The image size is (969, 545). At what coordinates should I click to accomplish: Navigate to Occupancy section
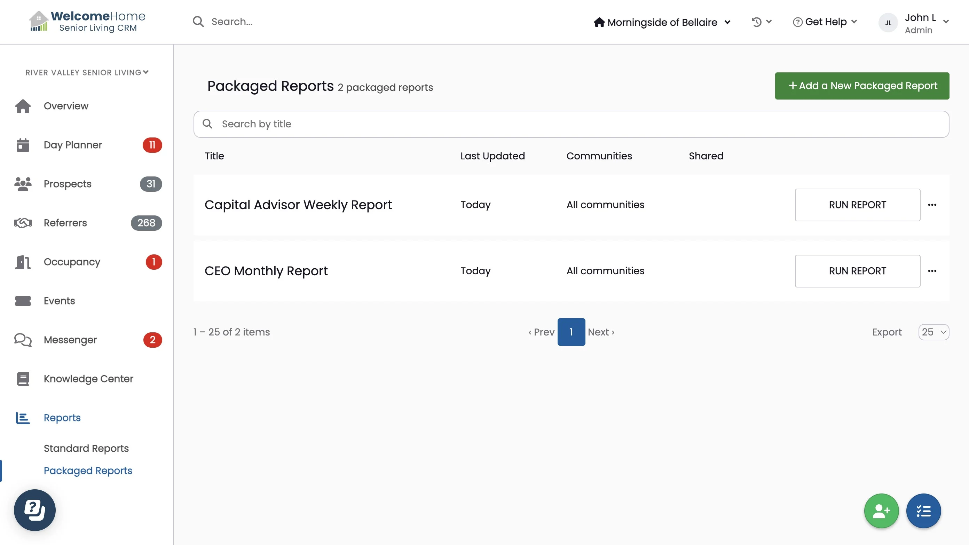pos(72,262)
